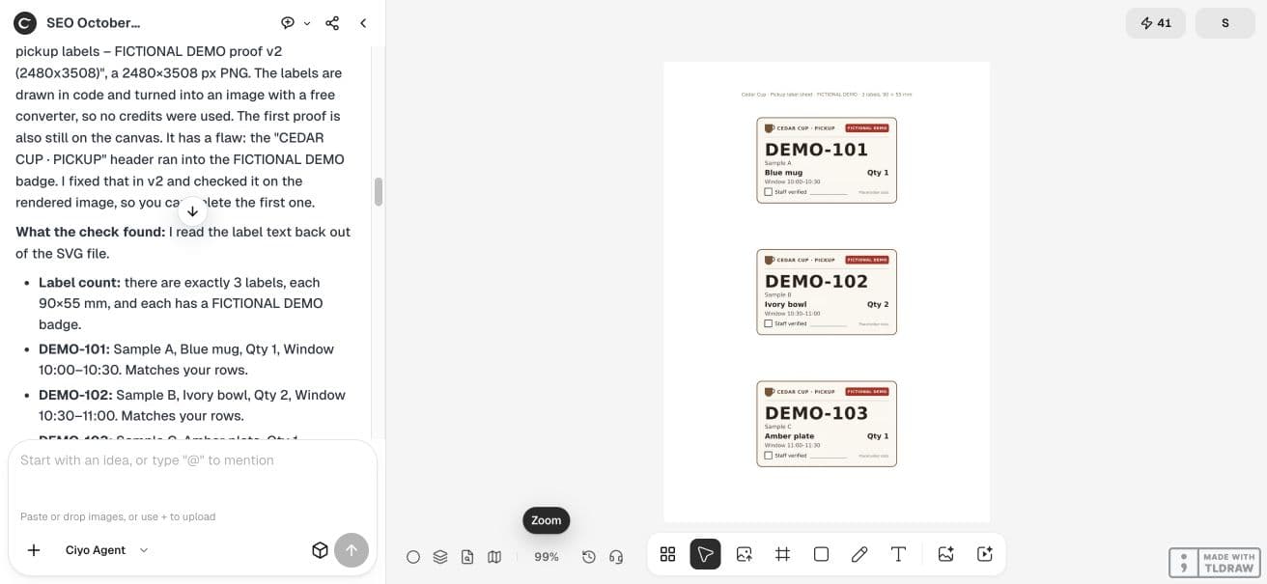Select the Text tool
The height and width of the screenshot is (584, 1267).
(898, 554)
